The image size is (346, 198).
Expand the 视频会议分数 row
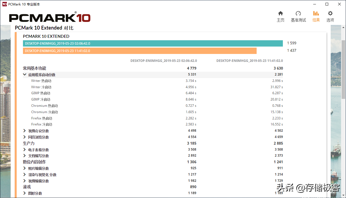click(x=25, y=131)
